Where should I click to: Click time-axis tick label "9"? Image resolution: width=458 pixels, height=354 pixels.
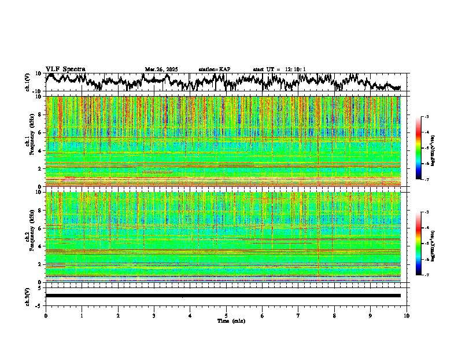point(370,316)
